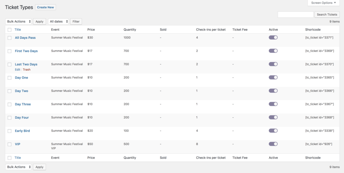
Task: Click Create New ticket type button
Action: coord(45,7)
